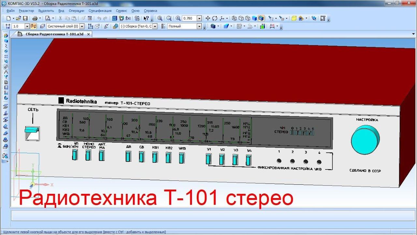Expand the New document arrow dropdown

point(13,18)
